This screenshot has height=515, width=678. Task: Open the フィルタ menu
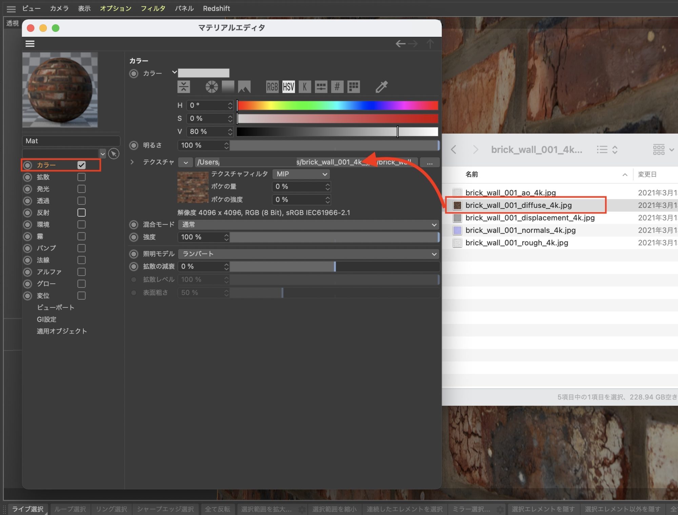(x=153, y=8)
